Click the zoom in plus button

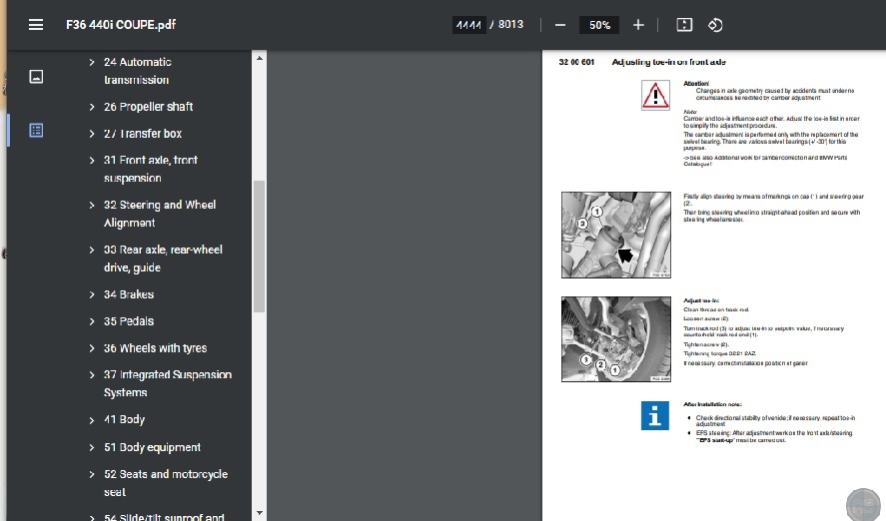[638, 25]
